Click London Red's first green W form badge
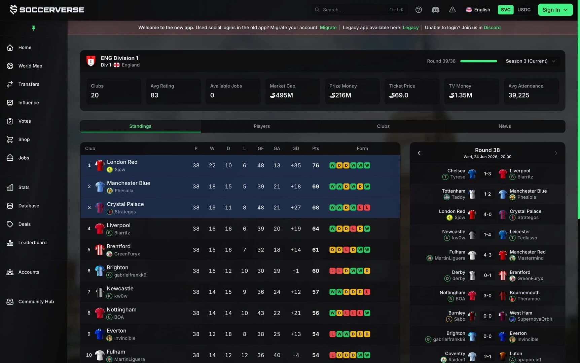This screenshot has height=363, width=580. [332, 165]
